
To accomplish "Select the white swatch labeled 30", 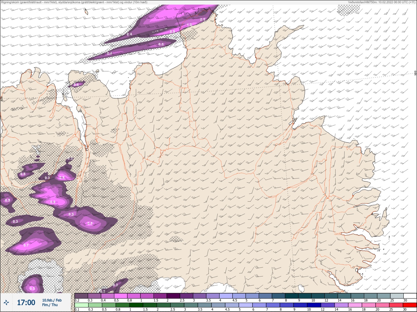I will tap(410, 296).
